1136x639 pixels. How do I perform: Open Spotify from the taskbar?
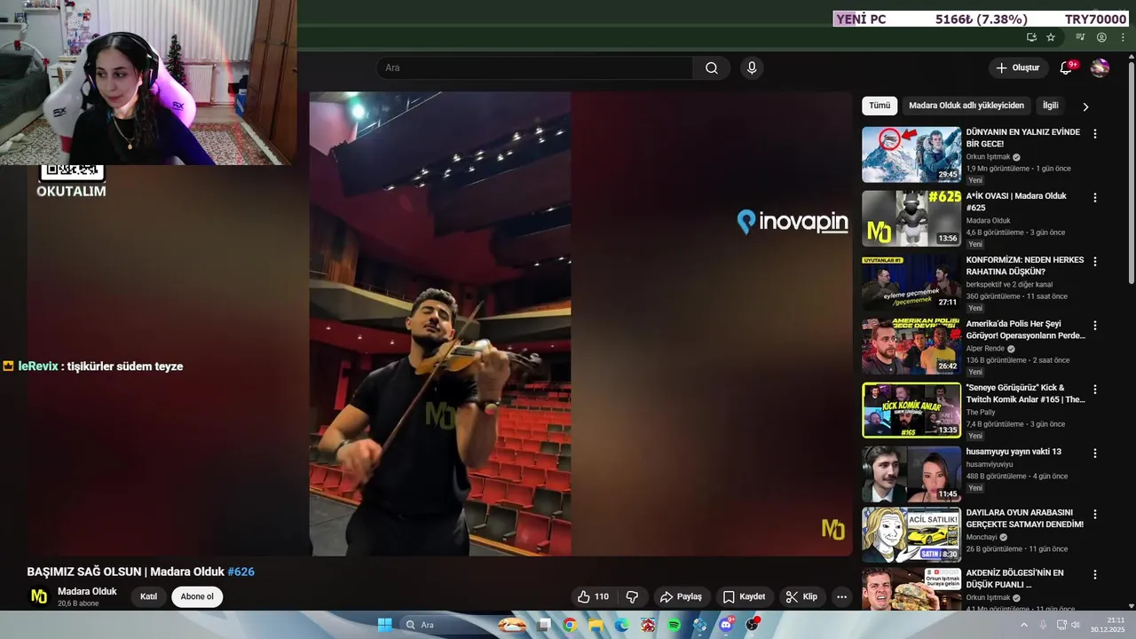click(674, 625)
